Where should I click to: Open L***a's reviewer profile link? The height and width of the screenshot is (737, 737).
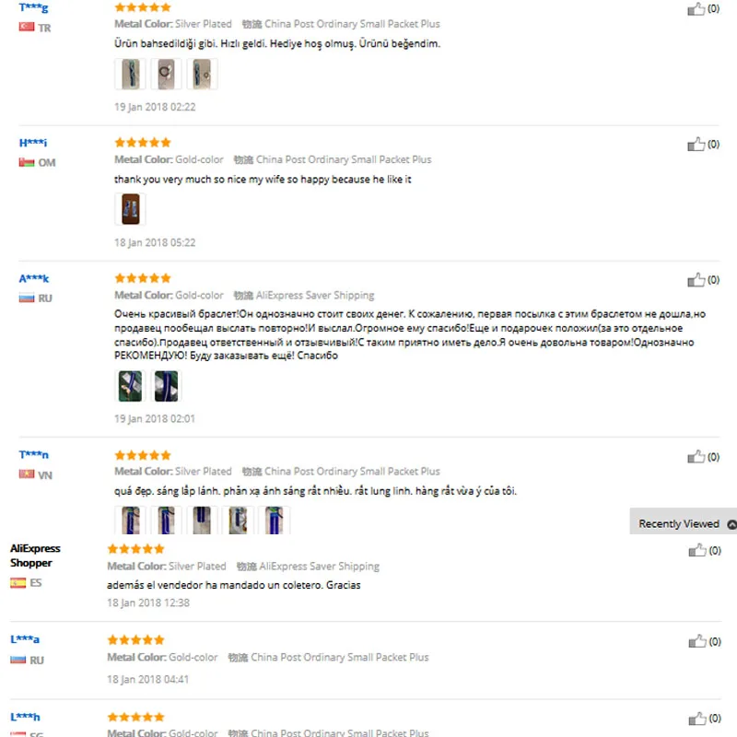point(25,639)
